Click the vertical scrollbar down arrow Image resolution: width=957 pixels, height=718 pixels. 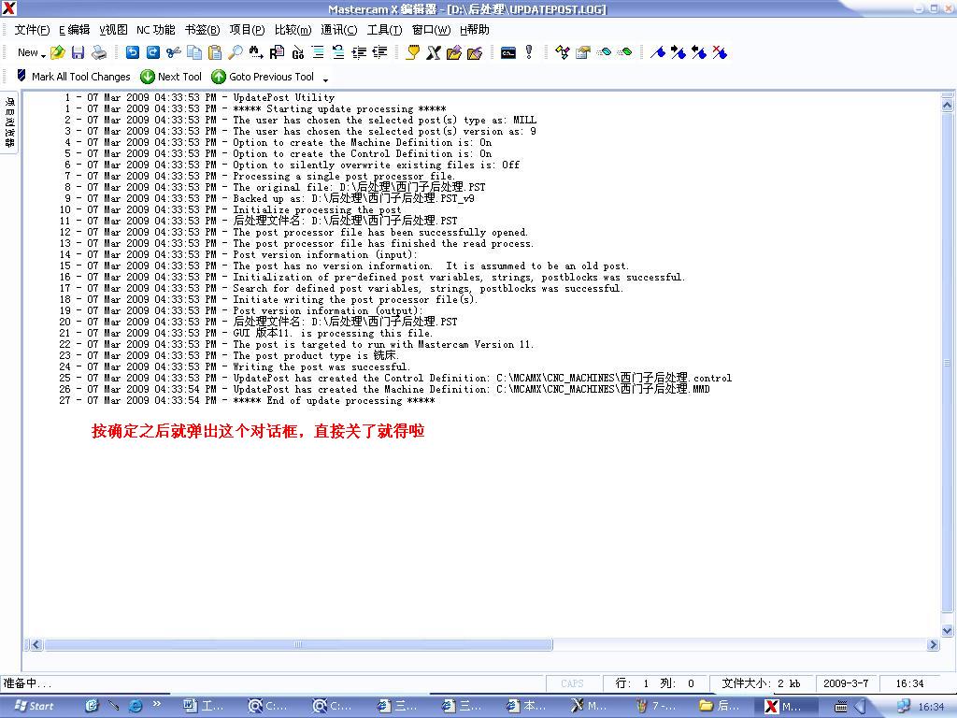click(x=948, y=631)
